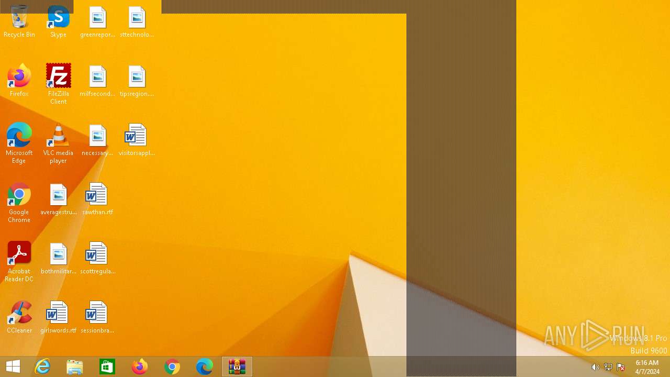This screenshot has height=377, width=670.
Task: Select the visitorsappl... Word document
Action: click(x=137, y=139)
